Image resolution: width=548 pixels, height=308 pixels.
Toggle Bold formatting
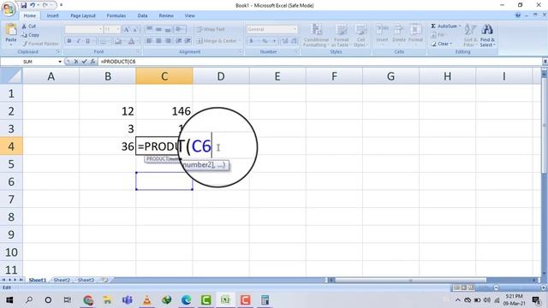tap(69, 41)
